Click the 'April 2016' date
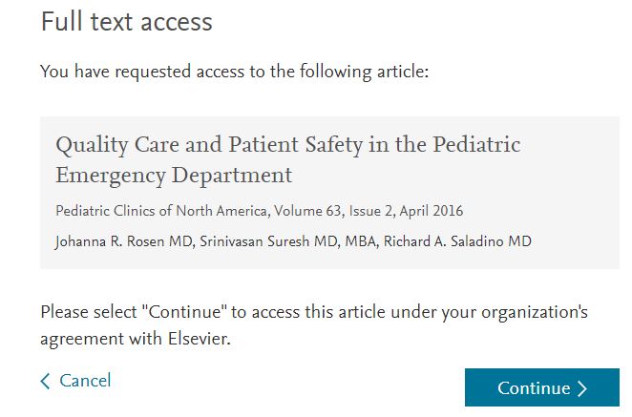The image size is (632, 417). click(x=432, y=211)
